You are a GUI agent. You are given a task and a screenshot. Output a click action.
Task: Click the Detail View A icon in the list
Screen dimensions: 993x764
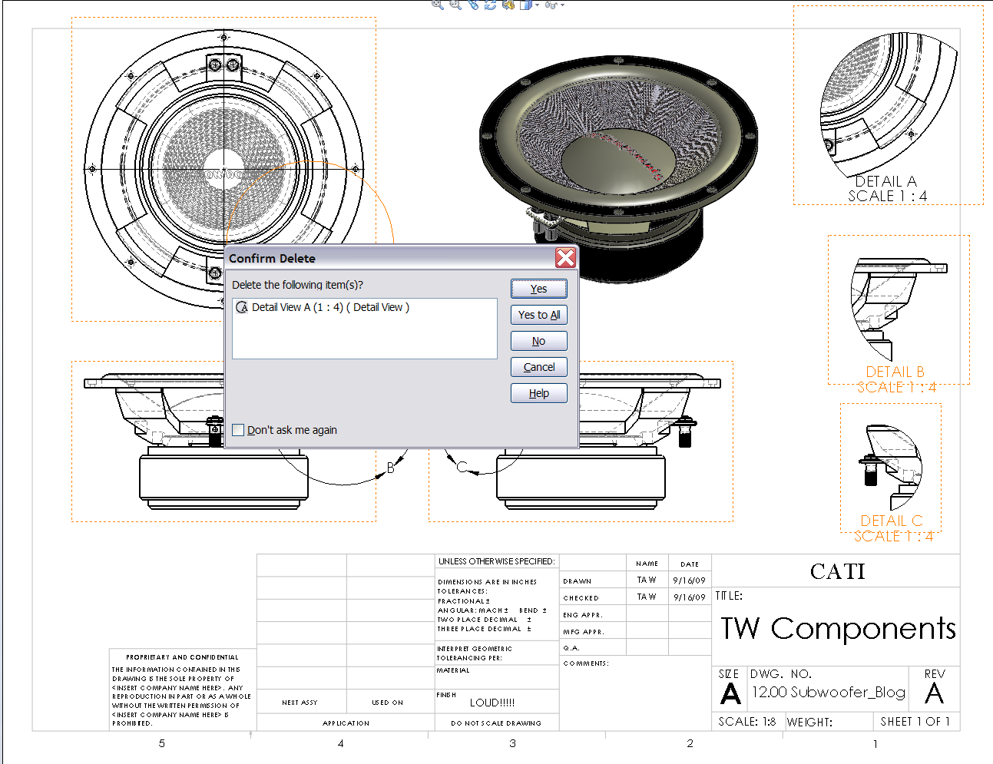click(242, 306)
